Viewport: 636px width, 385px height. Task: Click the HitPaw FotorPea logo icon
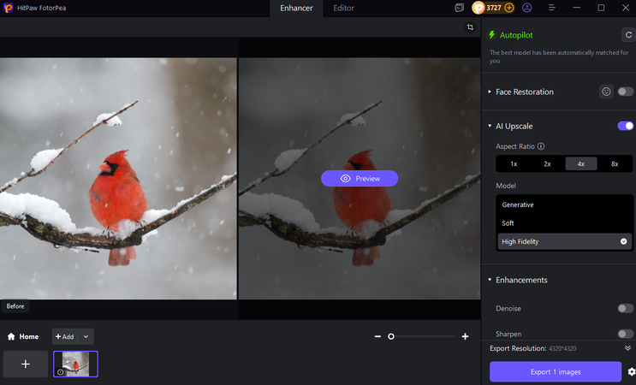(x=8, y=8)
